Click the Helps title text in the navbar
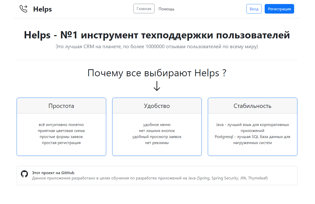The height and width of the screenshot is (204, 315). tap(42, 9)
